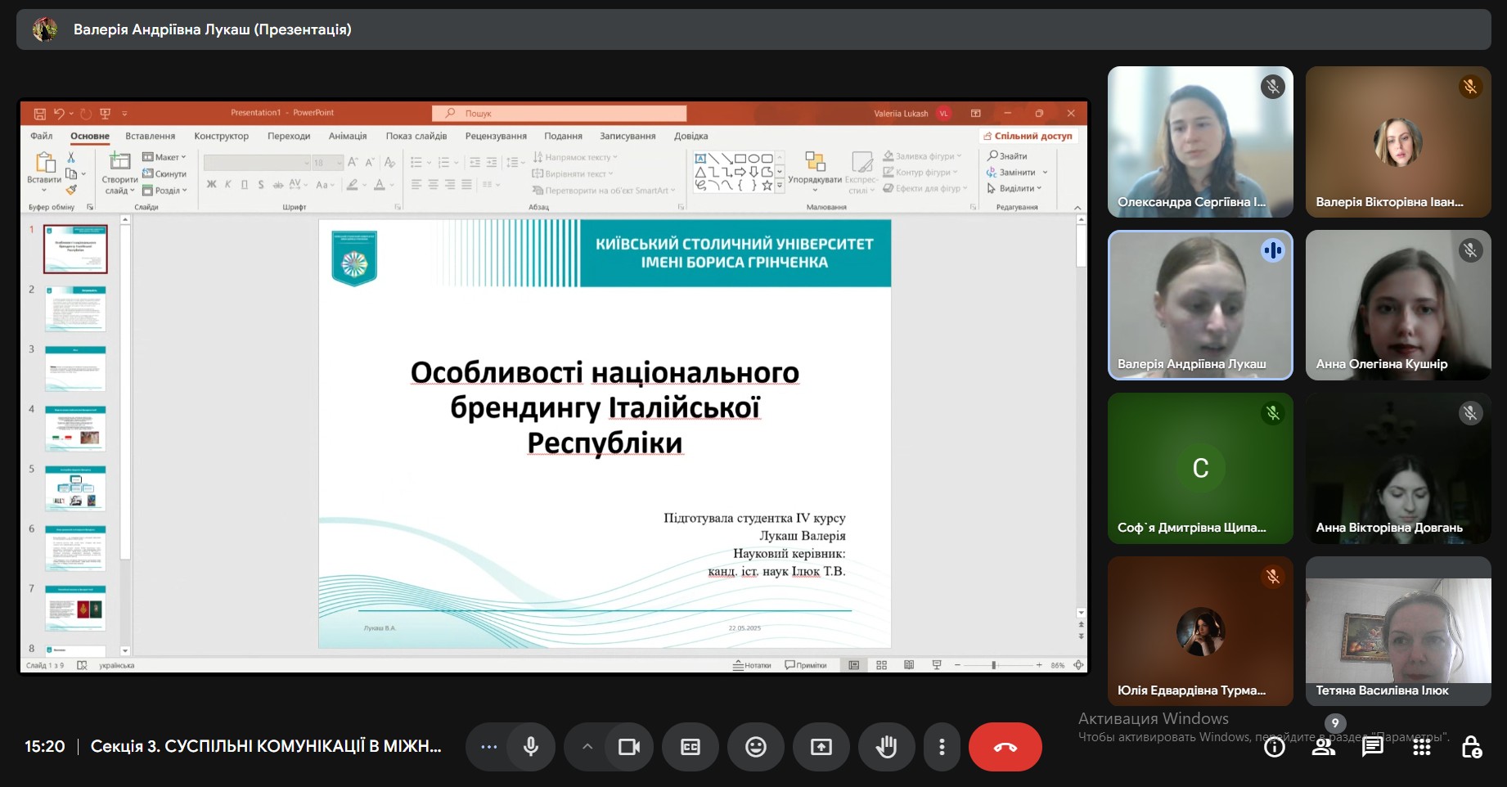1507x787 pixels.
Task: Click the Спільний доступ share button
Action: click(1028, 137)
